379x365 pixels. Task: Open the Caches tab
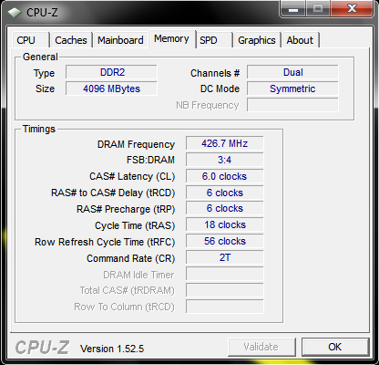click(x=71, y=40)
